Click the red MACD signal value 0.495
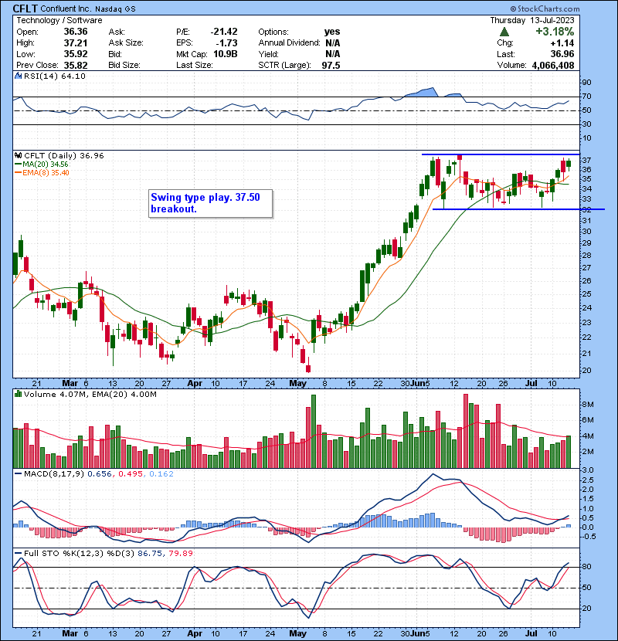618x641 pixels. tap(130, 474)
